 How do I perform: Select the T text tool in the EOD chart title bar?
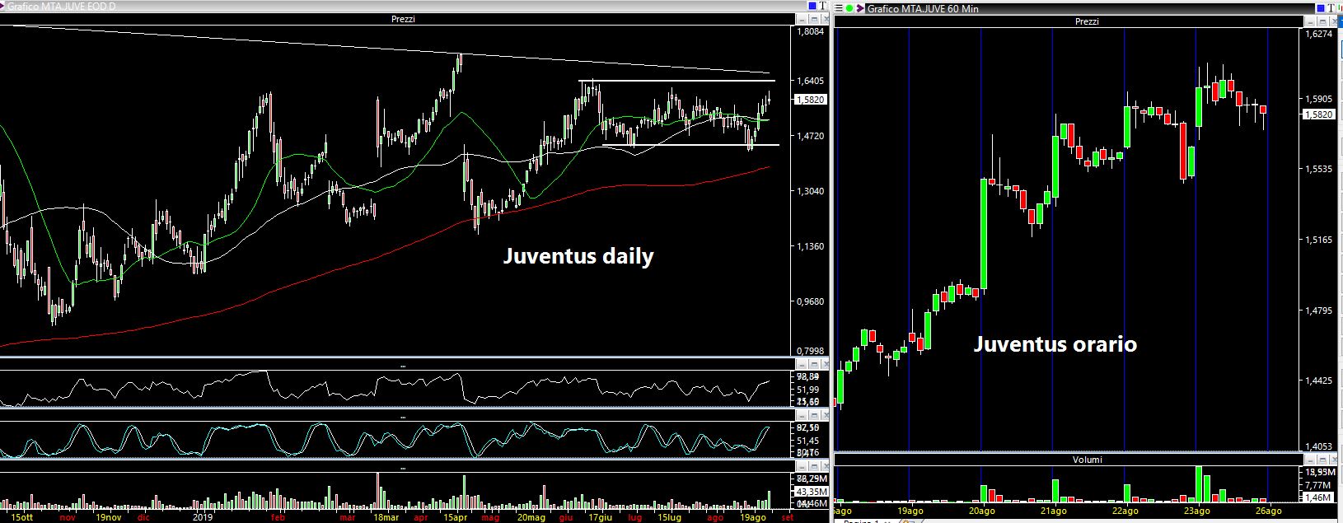822,6
